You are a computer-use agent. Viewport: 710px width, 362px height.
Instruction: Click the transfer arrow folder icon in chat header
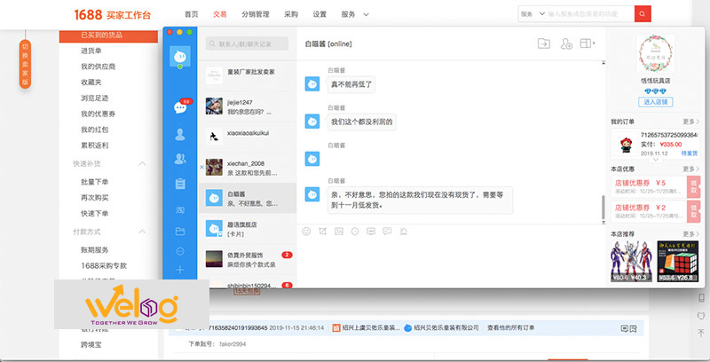pyautogui.click(x=544, y=43)
